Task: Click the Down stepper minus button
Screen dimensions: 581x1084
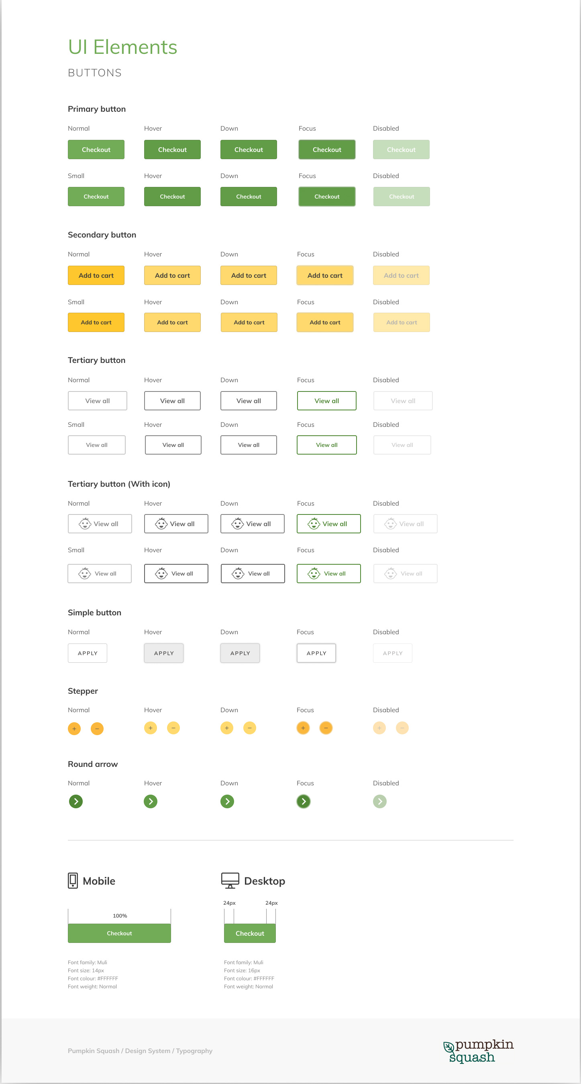Action: pos(250,727)
